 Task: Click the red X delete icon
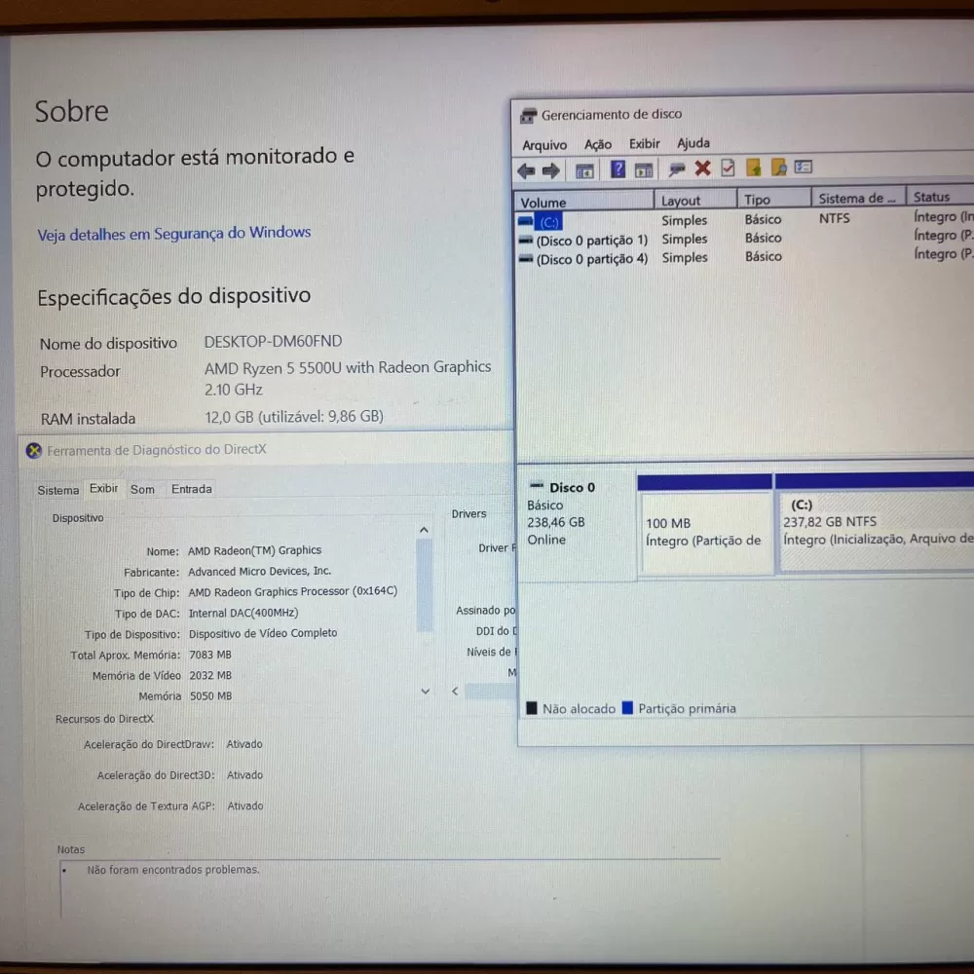702,169
